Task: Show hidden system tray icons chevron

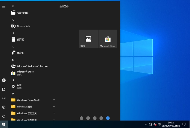Action: pyautogui.click(x=146, y=124)
